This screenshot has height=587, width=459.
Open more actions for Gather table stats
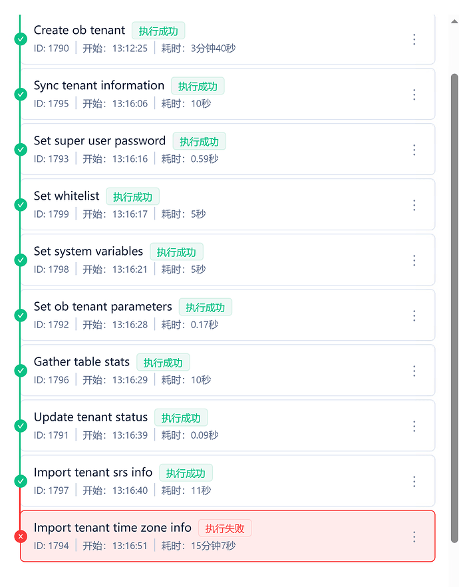pyautogui.click(x=414, y=371)
